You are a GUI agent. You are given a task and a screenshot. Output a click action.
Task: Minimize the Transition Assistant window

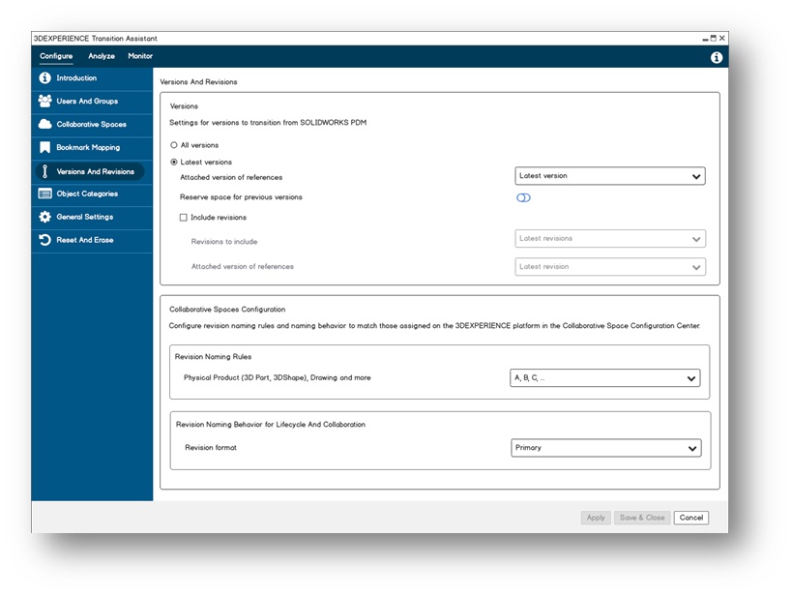pyautogui.click(x=705, y=39)
